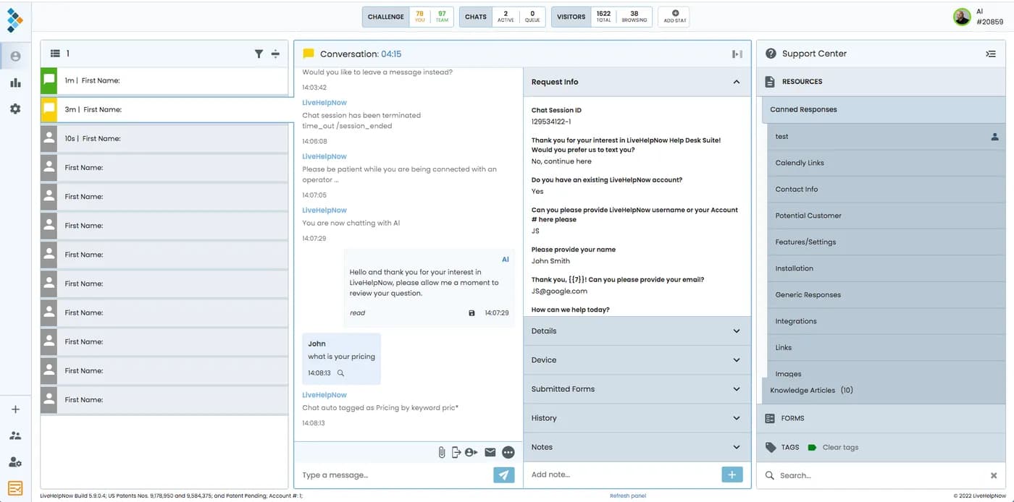Select the 10s visitor row
The image size is (1014, 502).
pyautogui.click(x=164, y=138)
